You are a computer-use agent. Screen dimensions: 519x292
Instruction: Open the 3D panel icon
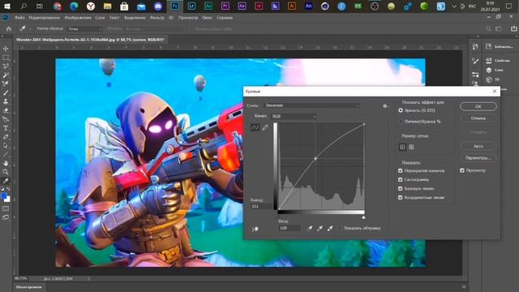tap(489, 79)
